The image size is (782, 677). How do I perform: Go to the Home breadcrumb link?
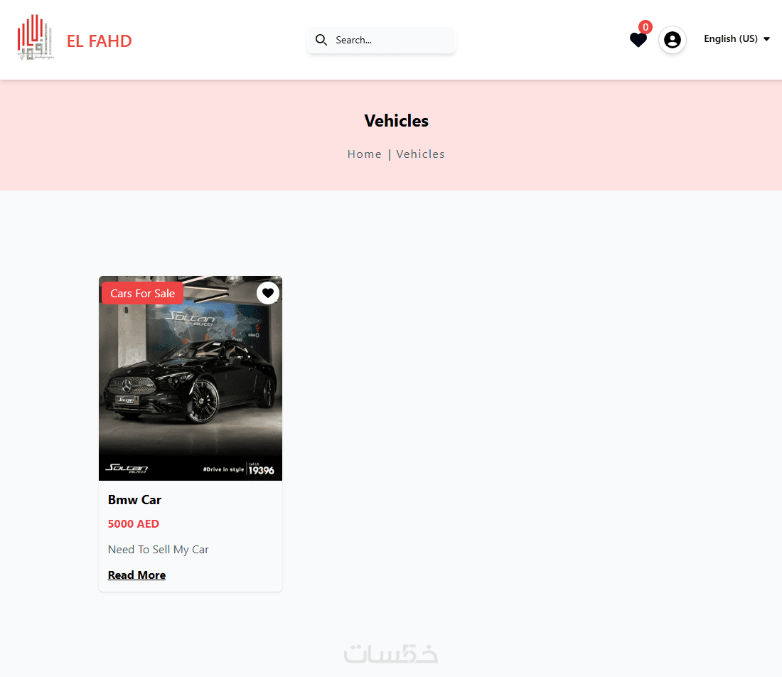click(x=365, y=154)
